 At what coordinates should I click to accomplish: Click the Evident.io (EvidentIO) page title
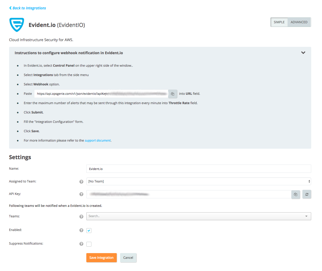pos(57,25)
